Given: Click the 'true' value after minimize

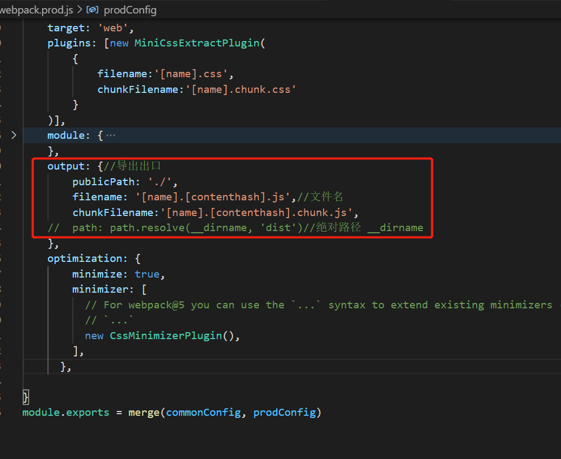Looking at the screenshot, I should [x=147, y=274].
